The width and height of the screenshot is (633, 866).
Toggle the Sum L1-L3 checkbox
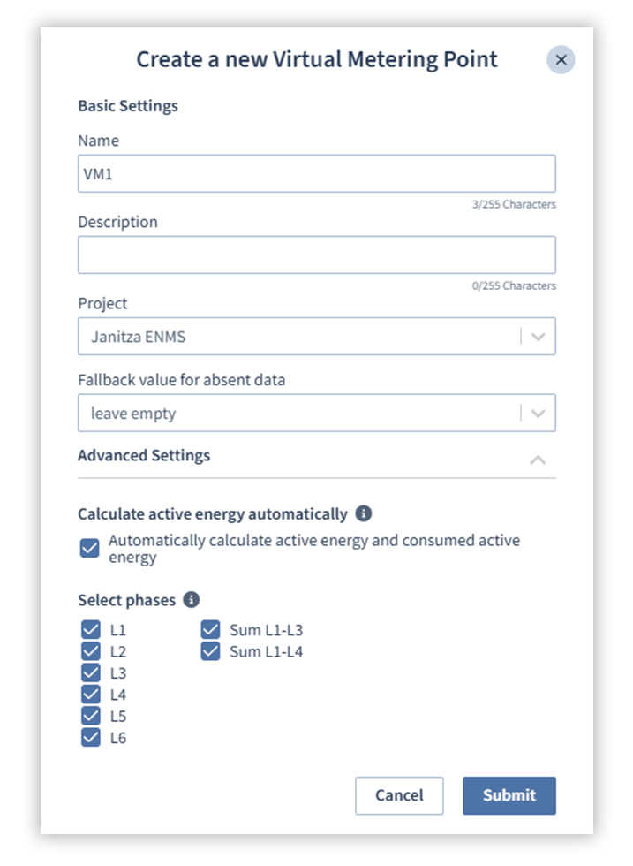(210, 630)
